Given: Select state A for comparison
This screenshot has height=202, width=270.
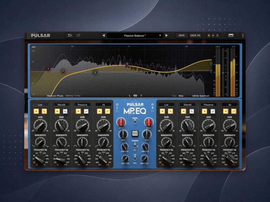Looking at the screenshot, I should pos(209,35).
